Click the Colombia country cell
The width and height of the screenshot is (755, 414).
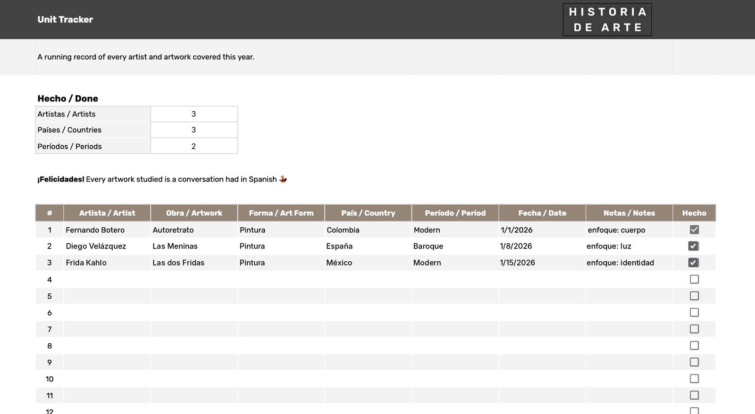368,230
